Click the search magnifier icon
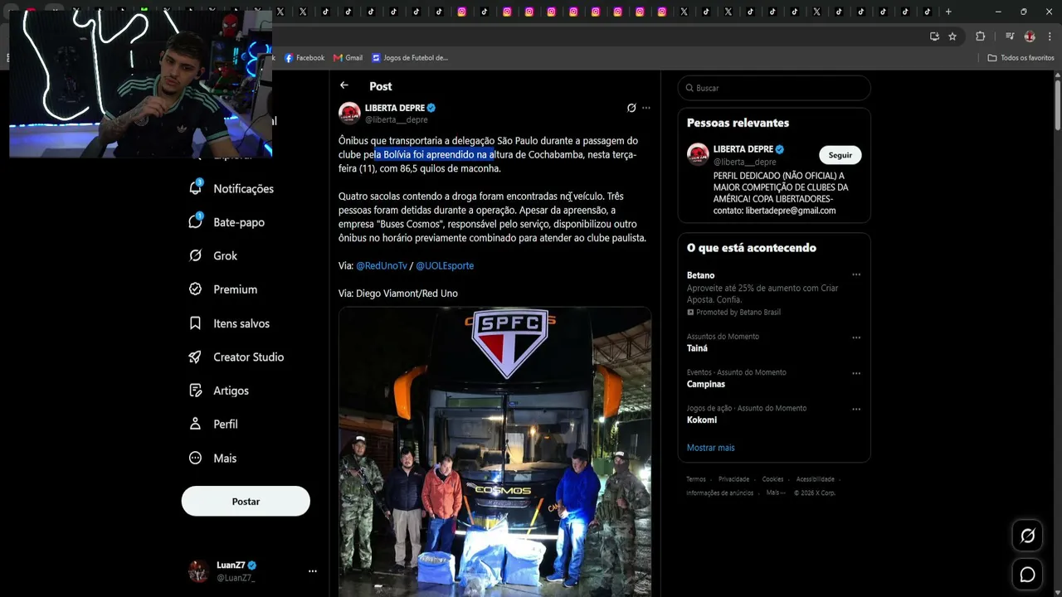The width and height of the screenshot is (1062, 597). click(x=688, y=88)
